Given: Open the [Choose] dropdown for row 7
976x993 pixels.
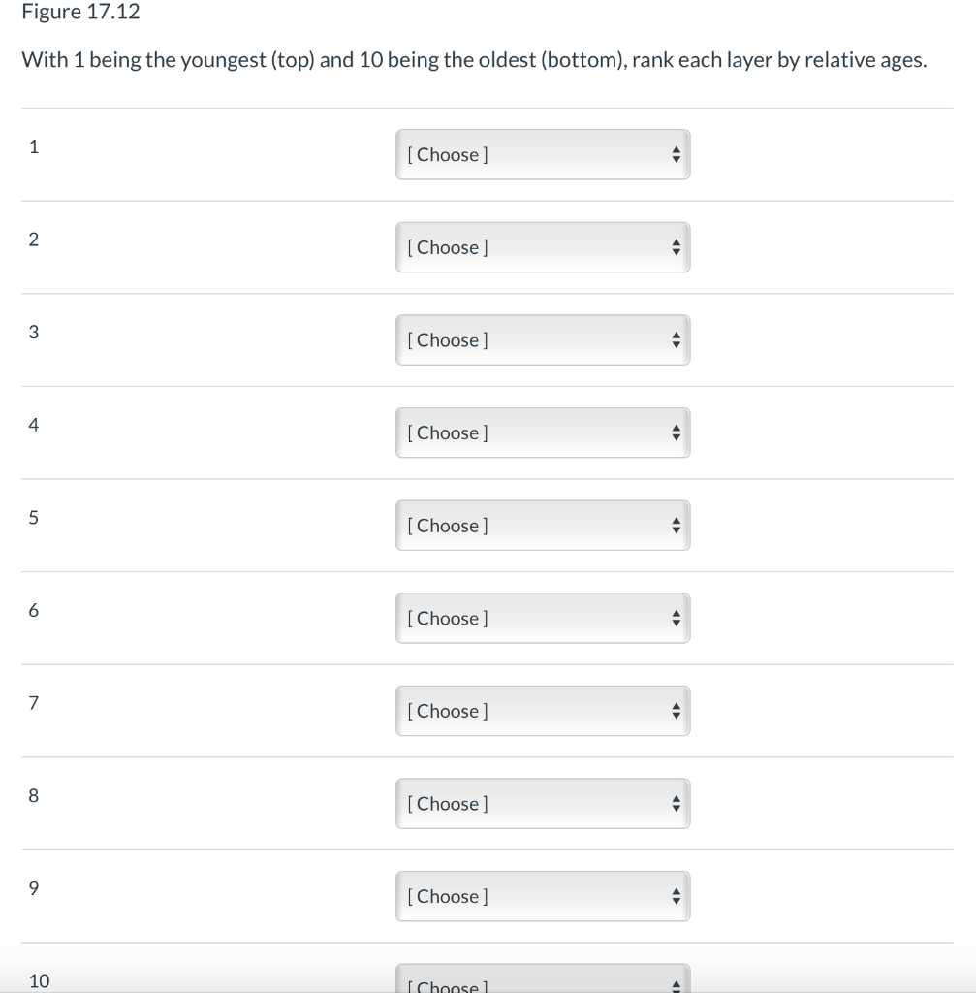Looking at the screenshot, I should point(528,711).
